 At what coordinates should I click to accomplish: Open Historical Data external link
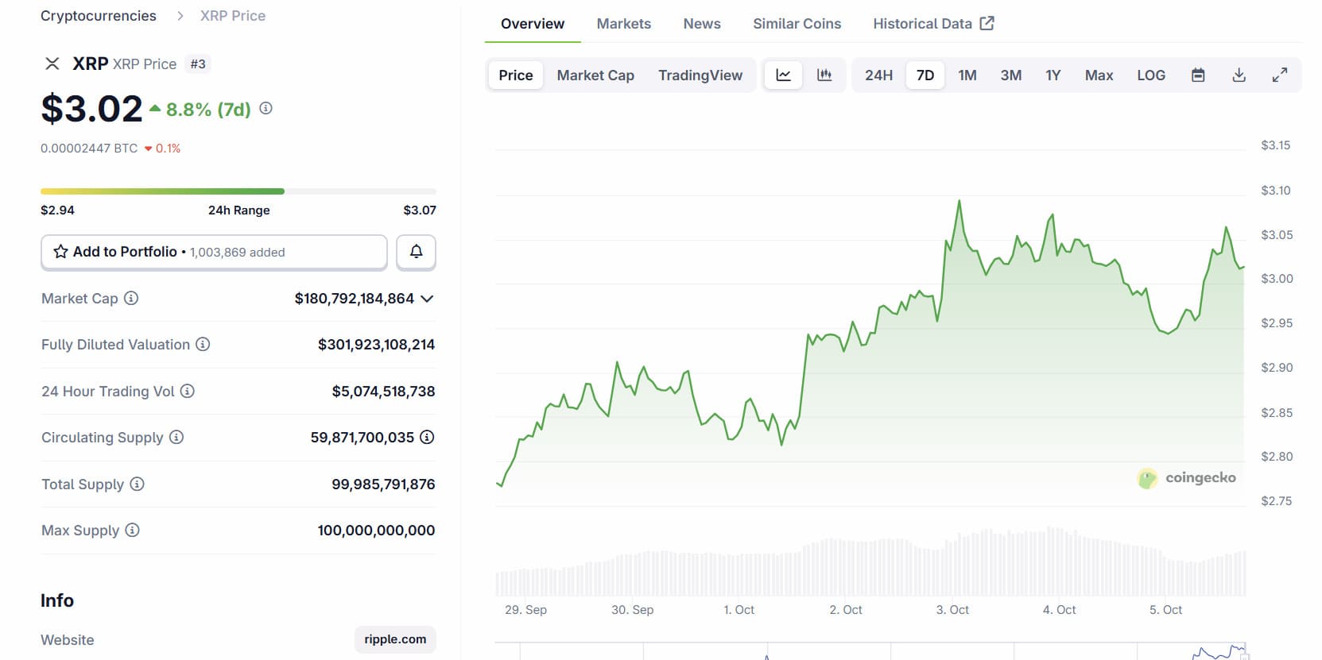933,24
